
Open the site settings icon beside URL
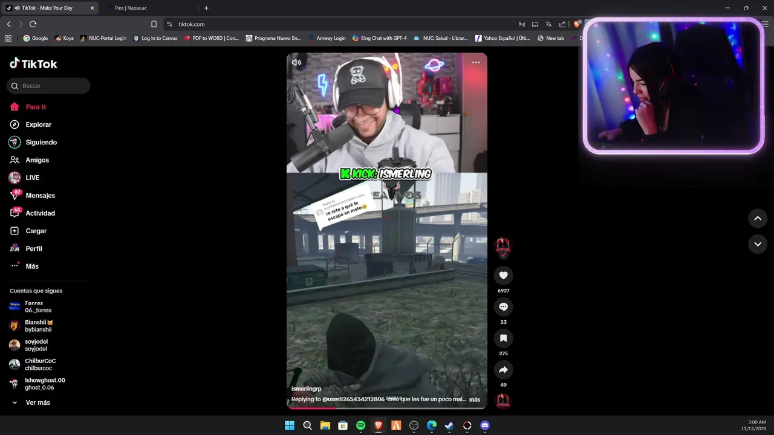pos(170,24)
